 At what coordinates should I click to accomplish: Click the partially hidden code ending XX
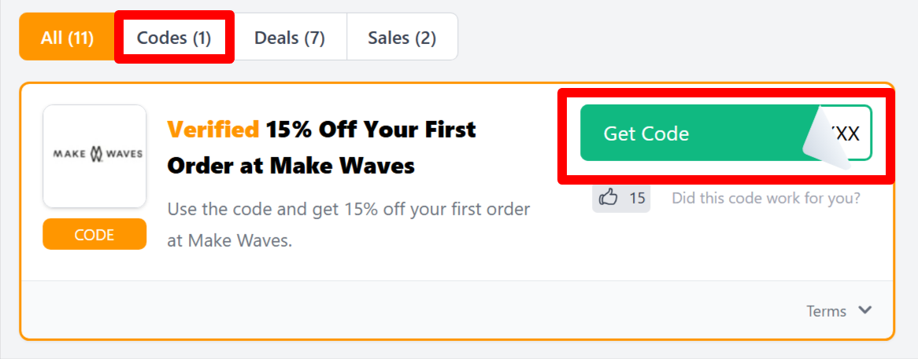tap(850, 134)
